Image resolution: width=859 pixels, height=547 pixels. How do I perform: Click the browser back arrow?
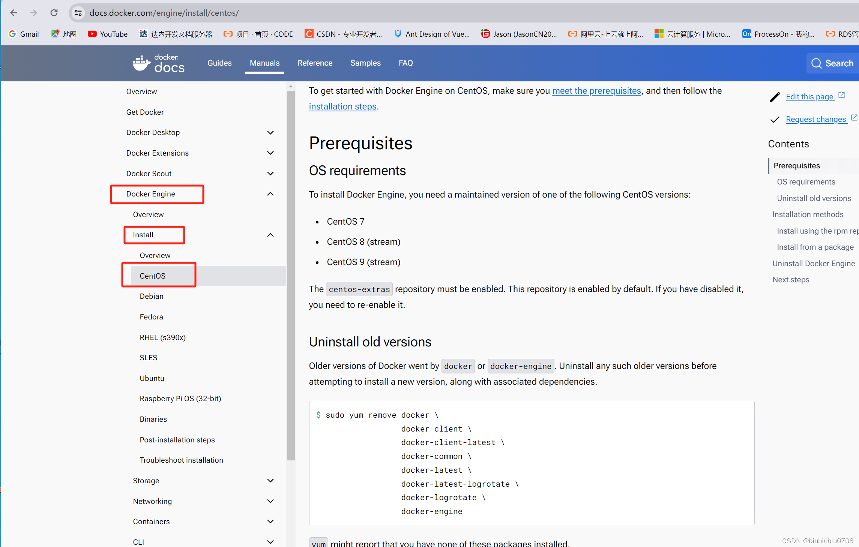click(x=14, y=13)
